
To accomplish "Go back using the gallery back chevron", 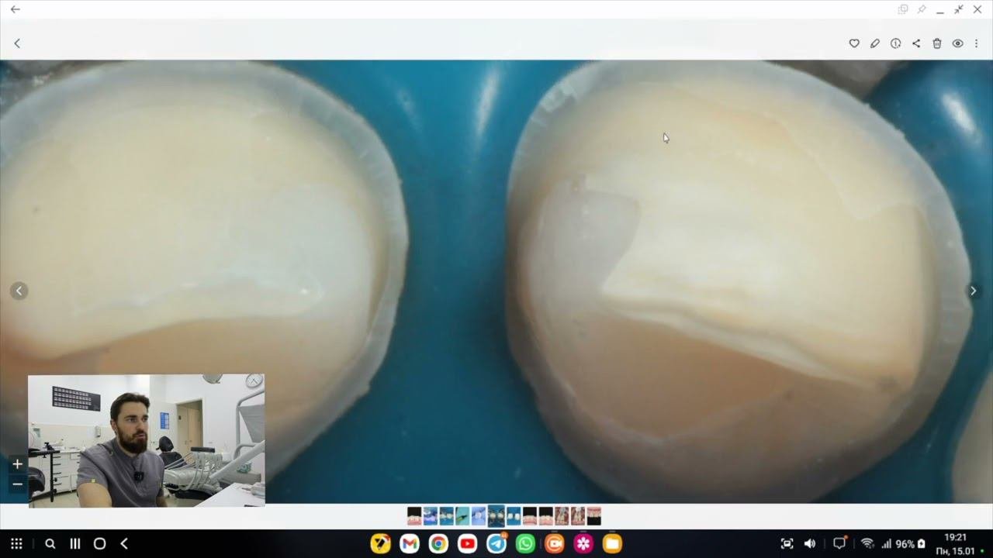I will (17, 43).
